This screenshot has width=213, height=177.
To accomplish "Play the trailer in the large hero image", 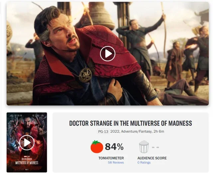I will pos(108,54).
